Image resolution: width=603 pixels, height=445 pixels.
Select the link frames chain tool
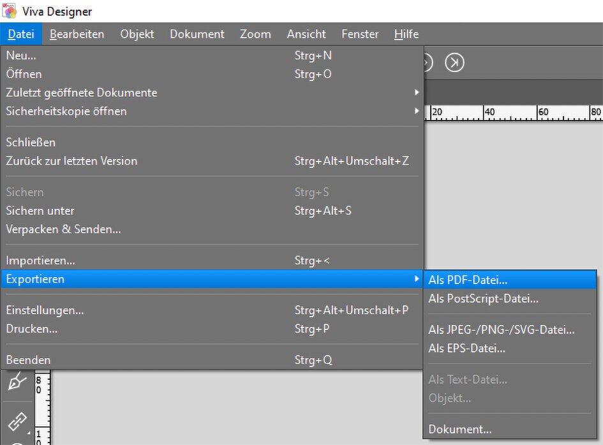tap(17, 421)
